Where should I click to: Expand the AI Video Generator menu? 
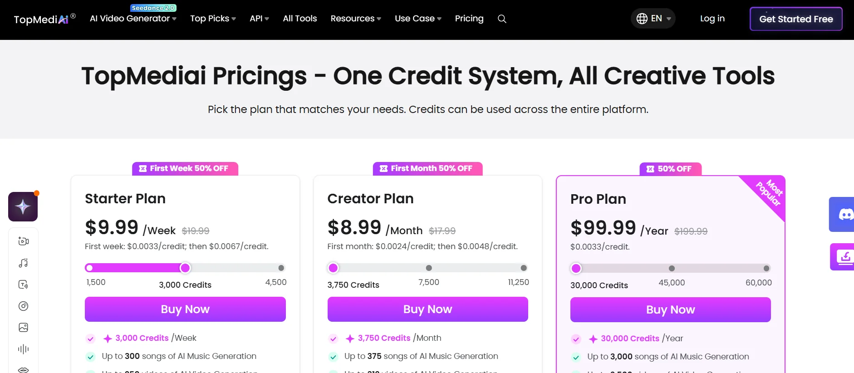133,19
